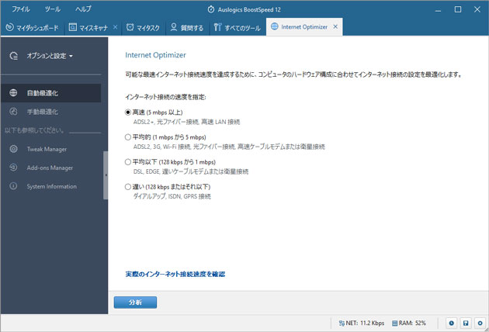Image resolution: width=489 pixels, height=332 pixels.
Task: Select the 平均以下 (128 kbps から 1 mbps) option
Action: point(129,162)
